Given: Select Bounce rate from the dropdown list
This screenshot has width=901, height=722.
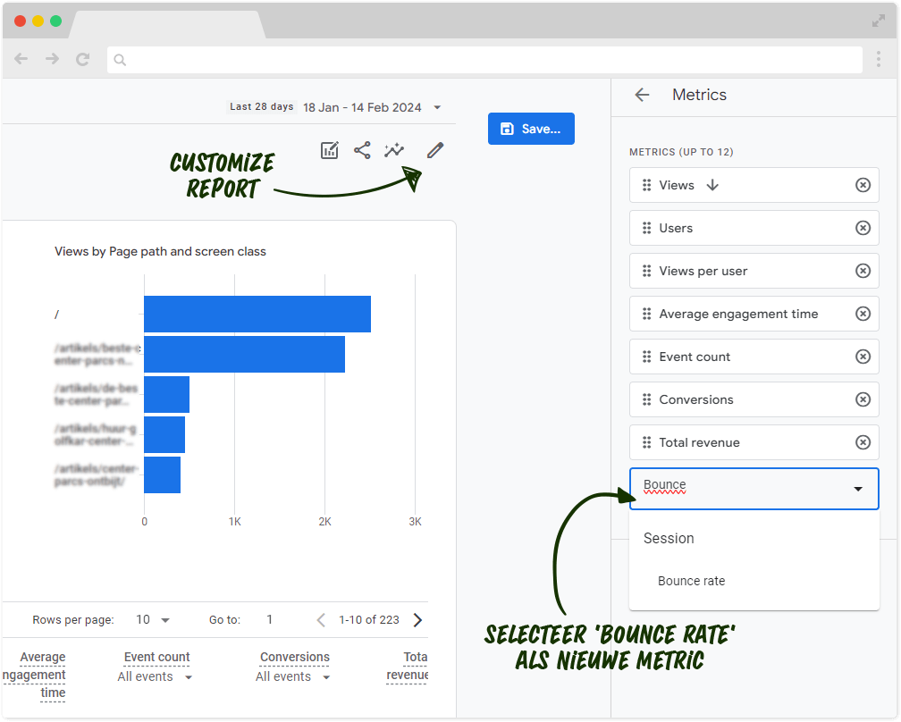Looking at the screenshot, I should click(691, 581).
